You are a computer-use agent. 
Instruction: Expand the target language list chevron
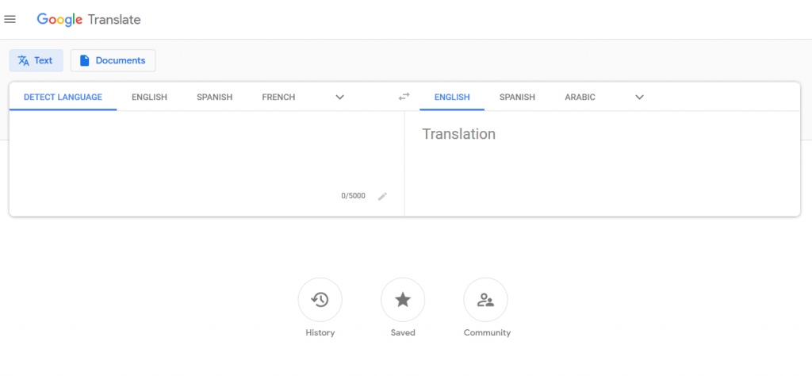click(x=640, y=97)
